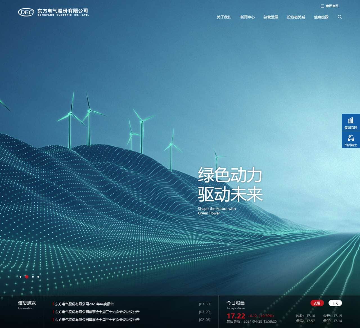Switch stock view to HK shares
Screen dimensions: 360x328
point(335,303)
